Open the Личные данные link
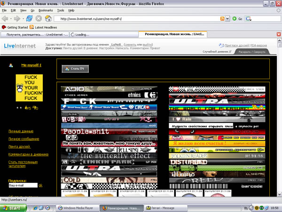282x212 pixels. [x=21, y=131]
